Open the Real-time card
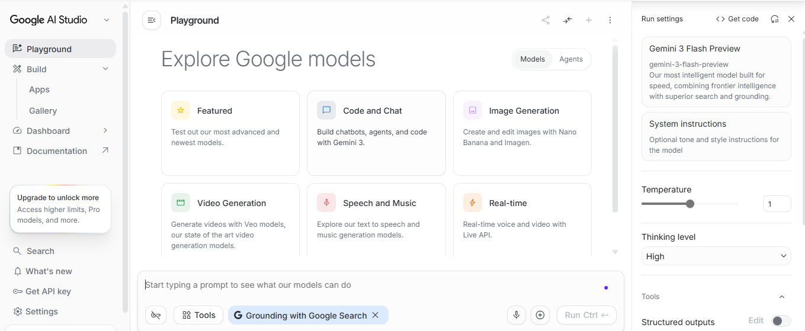805x331 pixels. point(522,220)
